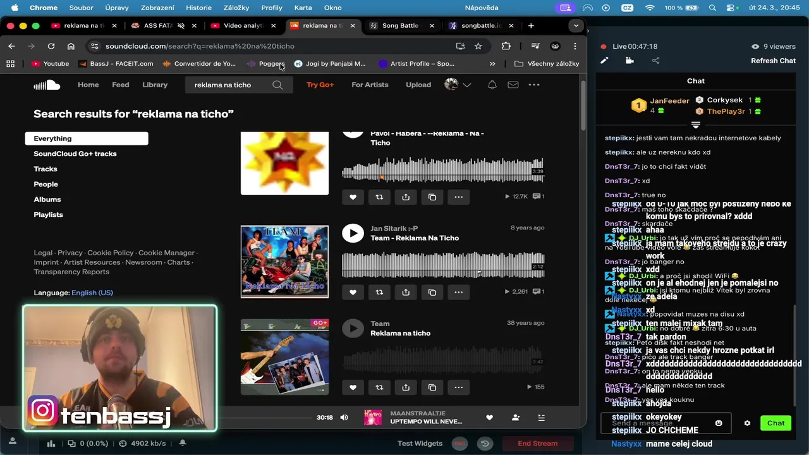Like the Pavol Habera Reklama track
The width and height of the screenshot is (809, 455).
(x=353, y=197)
